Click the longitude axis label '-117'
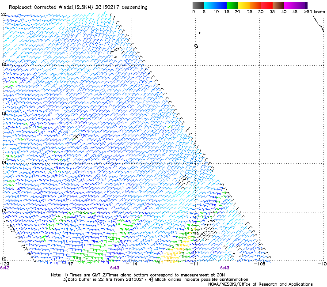 tap(68, 264)
